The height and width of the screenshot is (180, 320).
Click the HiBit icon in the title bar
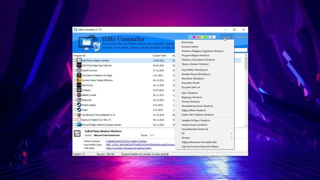pyautogui.click(x=75, y=29)
